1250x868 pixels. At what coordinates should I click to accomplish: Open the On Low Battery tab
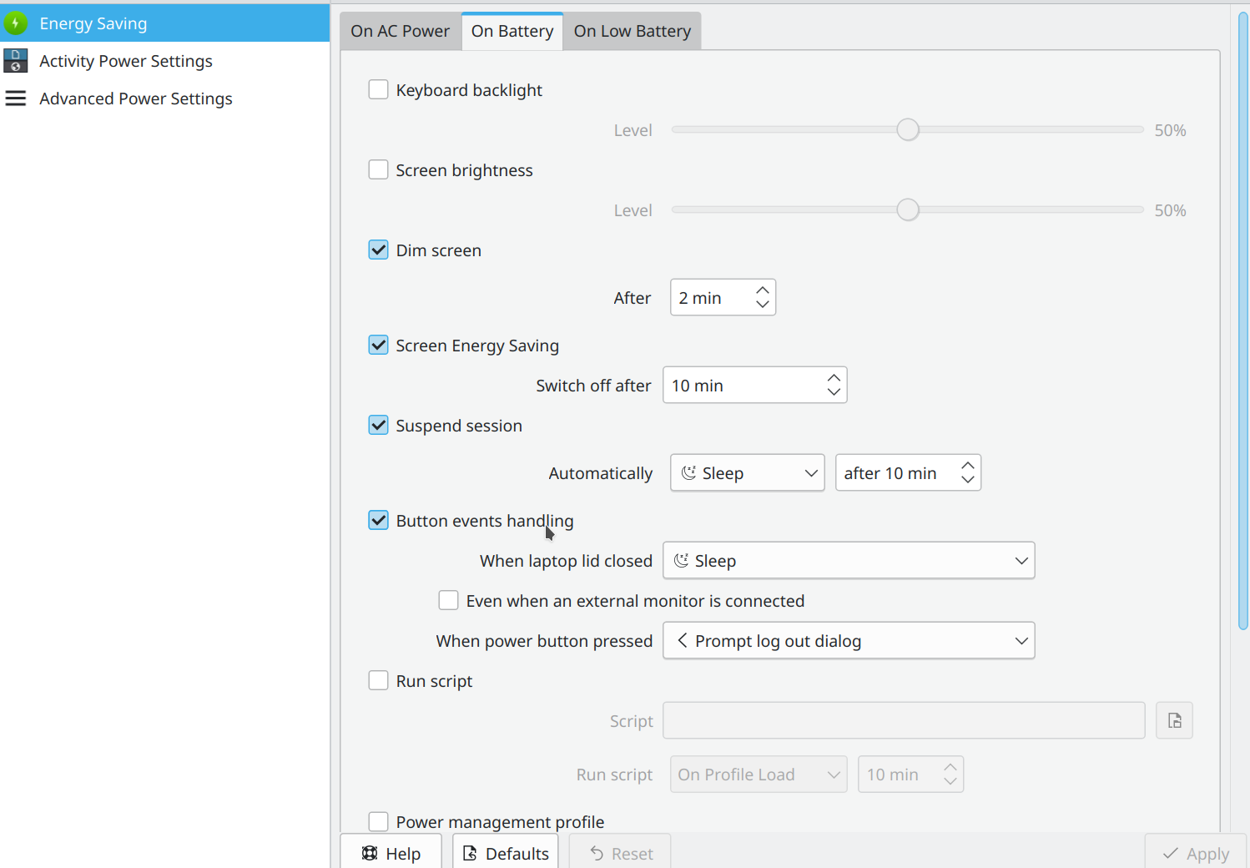click(x=633, y=31)
